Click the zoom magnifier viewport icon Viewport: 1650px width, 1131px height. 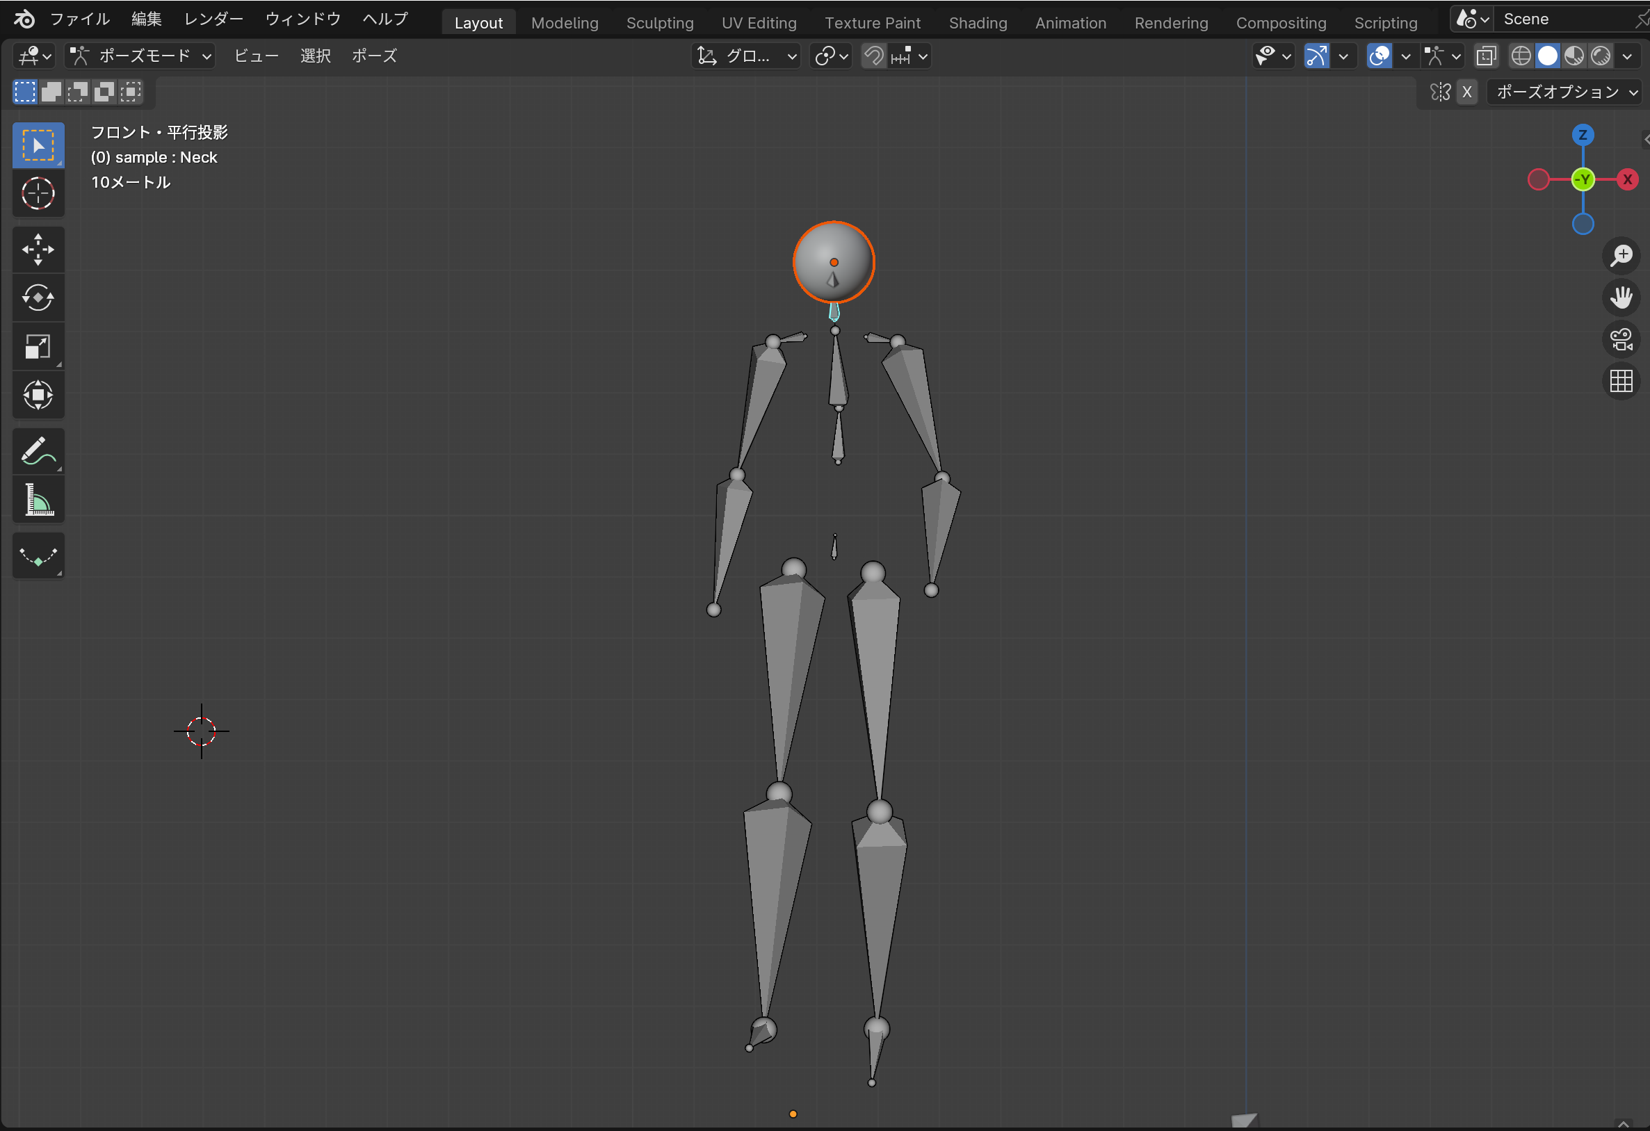tap(1621, 255)
